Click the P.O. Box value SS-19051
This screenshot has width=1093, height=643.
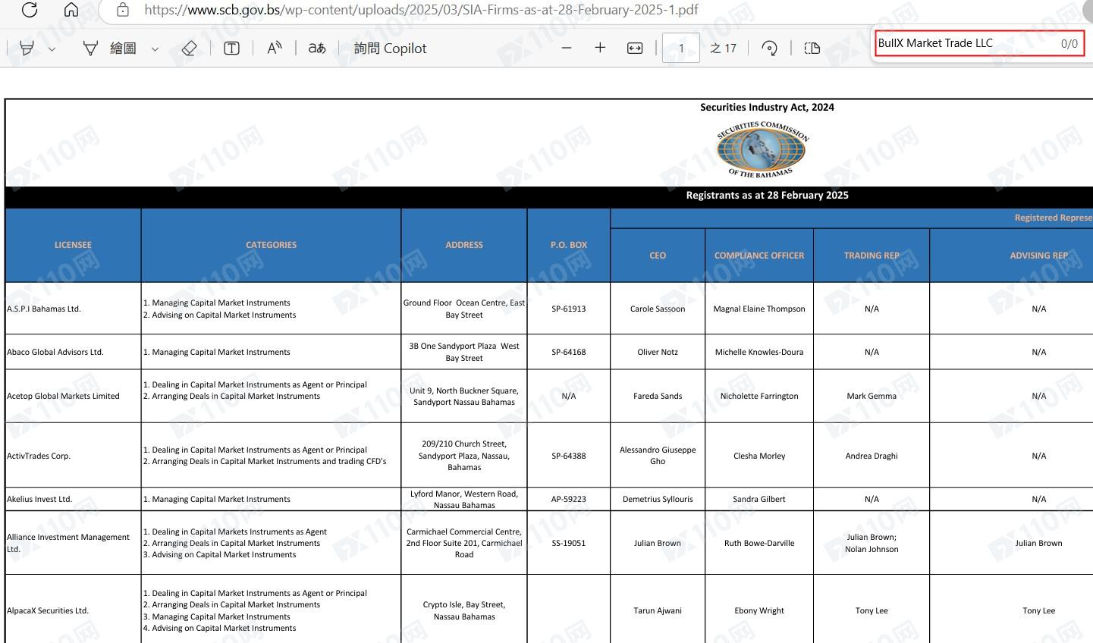pyautogui.click(x=569, y=543)
